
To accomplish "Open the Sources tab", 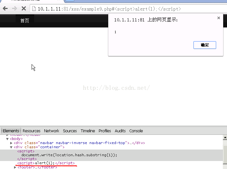I will click(x=70, y=131).
